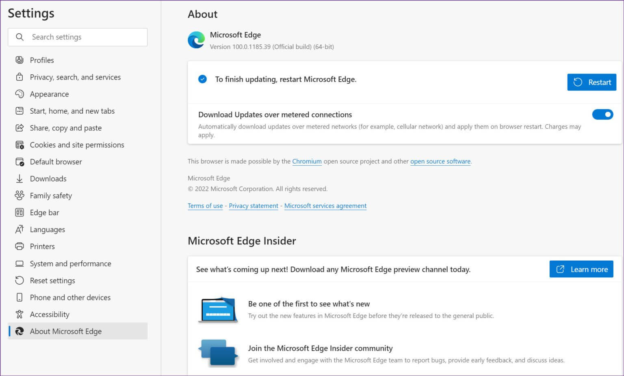Open Share, copy and paste settings
This screenshot has height=376, width=624.
(78, 128)
